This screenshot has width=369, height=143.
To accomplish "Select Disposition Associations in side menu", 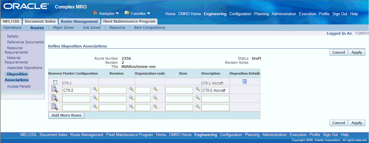I will pyautogui.click(x=17, y=77).
